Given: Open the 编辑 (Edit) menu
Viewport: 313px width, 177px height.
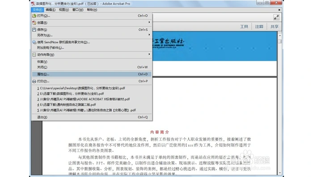Looking at the screenshot, I should (51, 9).
